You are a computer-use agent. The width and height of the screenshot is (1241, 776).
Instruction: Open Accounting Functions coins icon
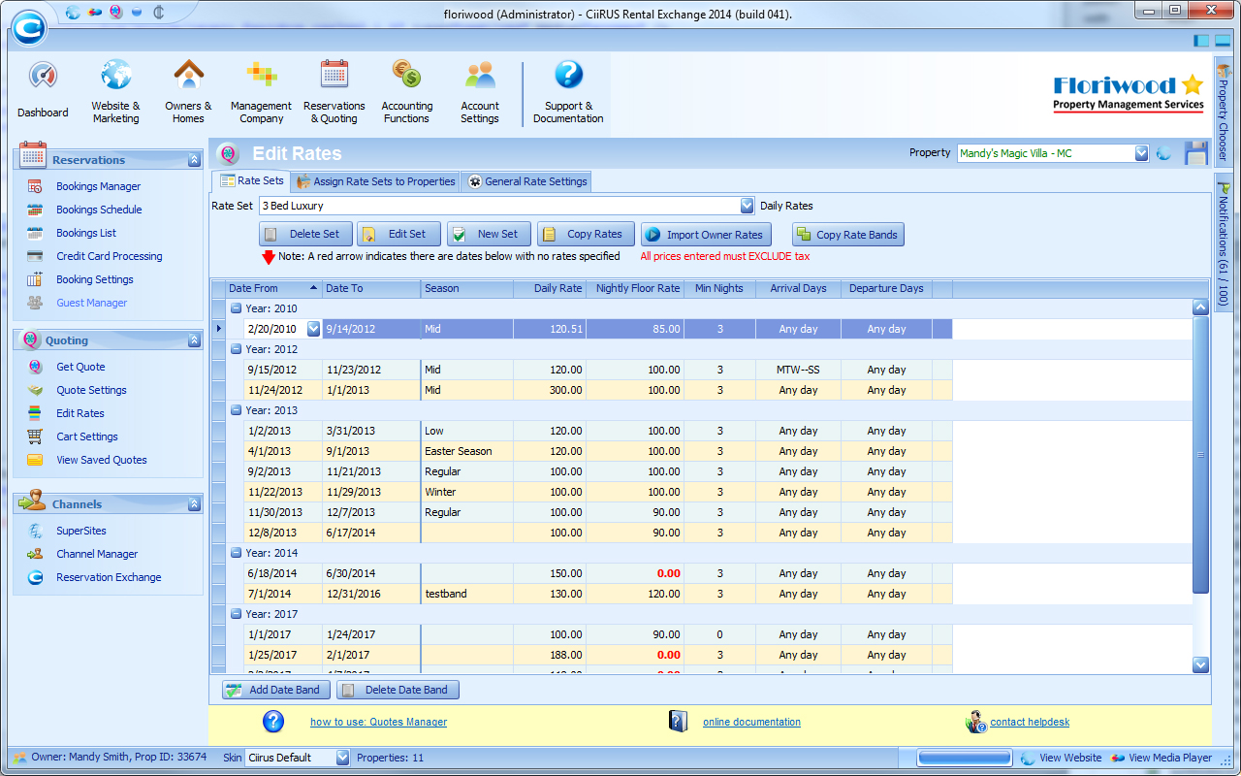tap(406, 75)
